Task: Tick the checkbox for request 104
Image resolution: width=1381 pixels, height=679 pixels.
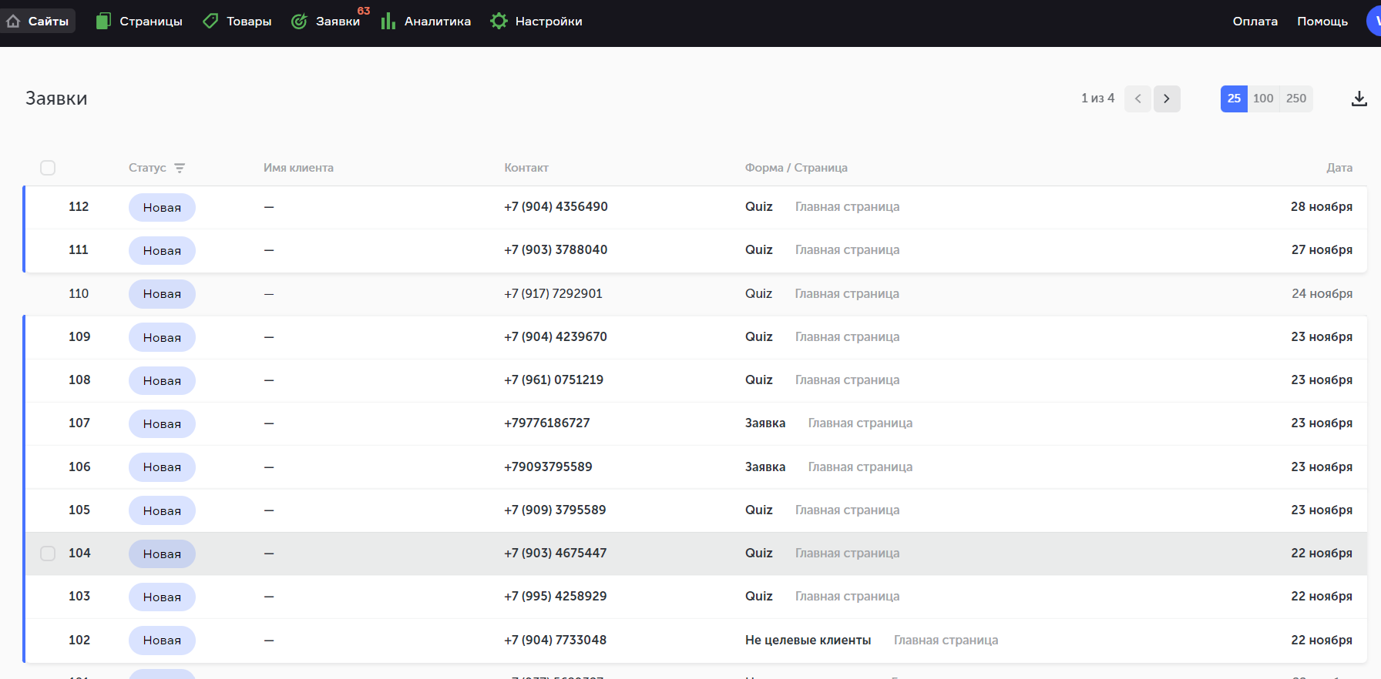Action: point(48,554)
